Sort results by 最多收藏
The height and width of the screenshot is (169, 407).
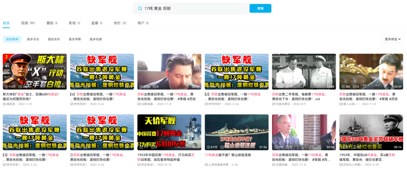point(96,39)
